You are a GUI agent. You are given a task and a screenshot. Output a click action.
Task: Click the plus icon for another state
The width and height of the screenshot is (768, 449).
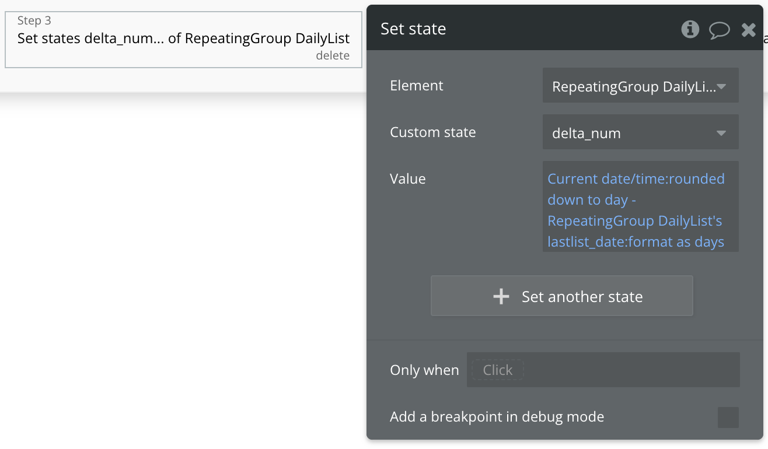501,296
